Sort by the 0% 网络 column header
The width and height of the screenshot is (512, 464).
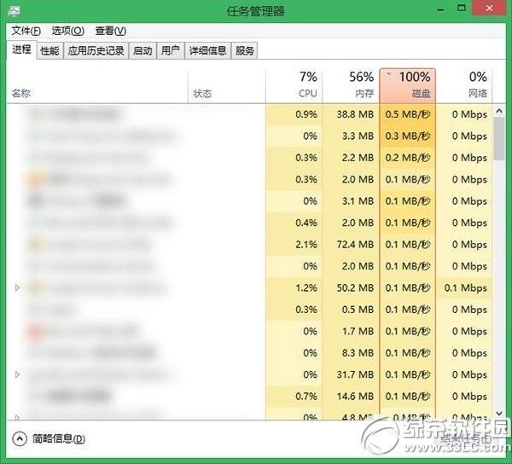pyautogui.click(x=464, y=85)
